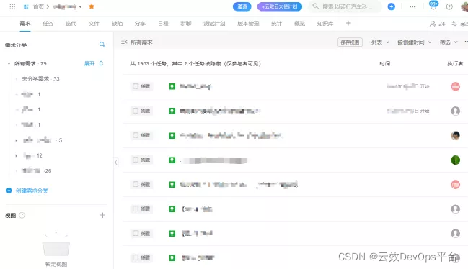Click the project icon beside 首页
The width and height of the screenshot is (468, 269).
click(x=26, y=6)
